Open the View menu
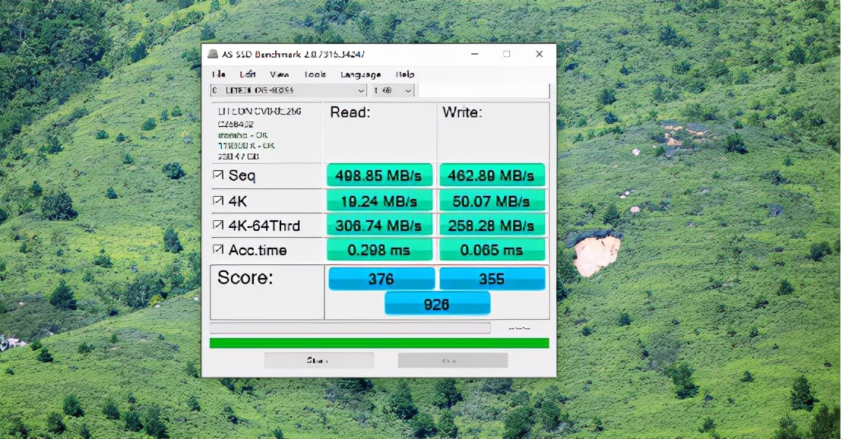The height and width of the screenshot is (439, 842). pos(280,74)
